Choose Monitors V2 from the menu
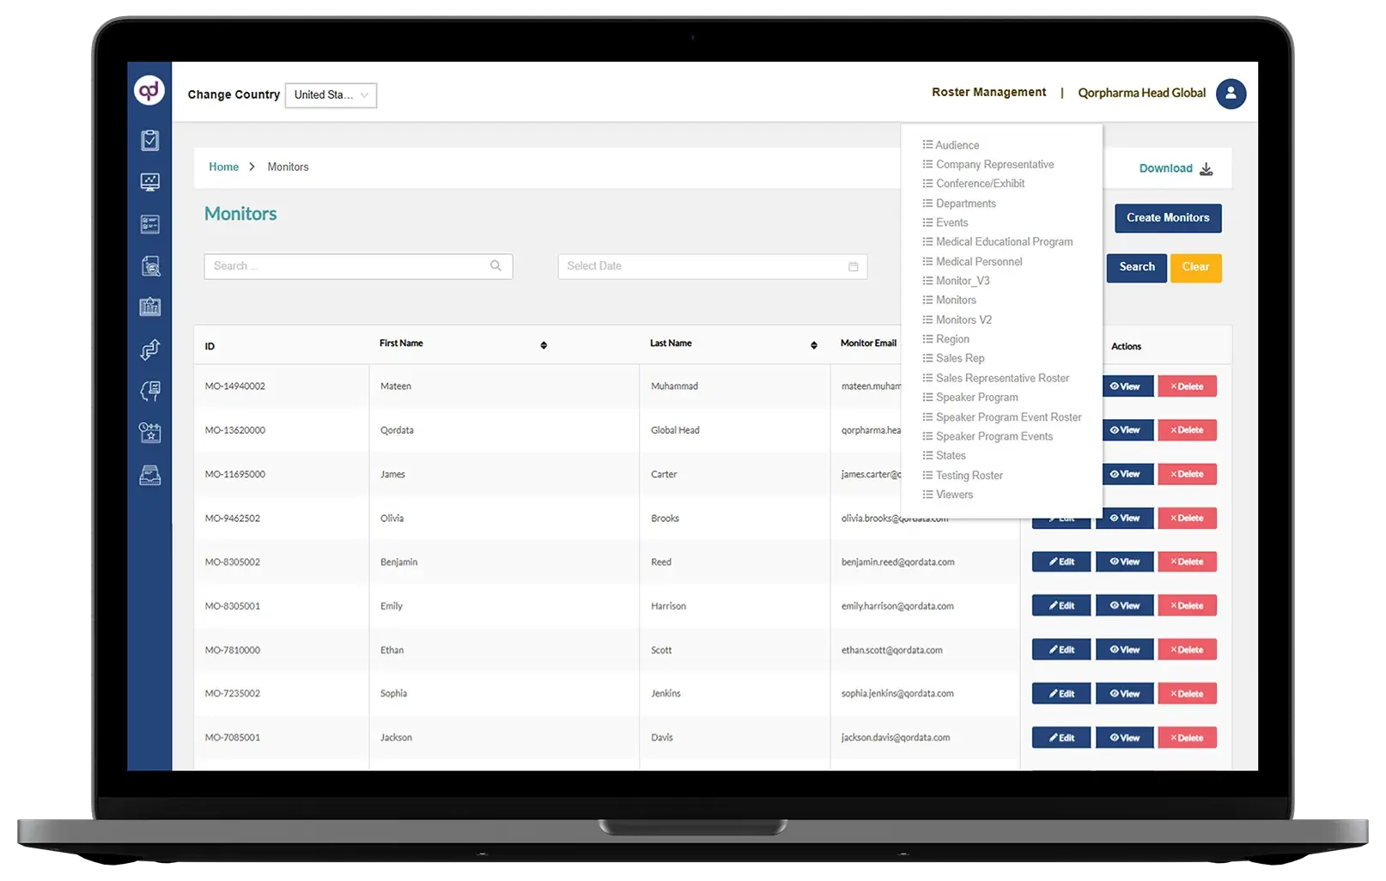Screen dimensions: 1386x881 957,319
